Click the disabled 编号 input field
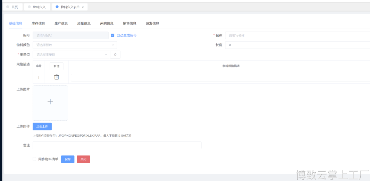 (x=70, y=35)
